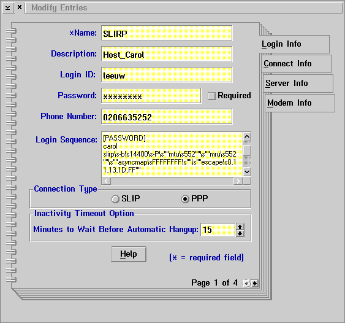Enable the password Required checkbox
Image resolution: width=345 pixels, height=323 pixels.
coord(211,96)
